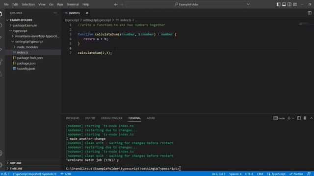Open customize layout icon
This screenshot has width=314, height=176.
(x=295, y=4)
